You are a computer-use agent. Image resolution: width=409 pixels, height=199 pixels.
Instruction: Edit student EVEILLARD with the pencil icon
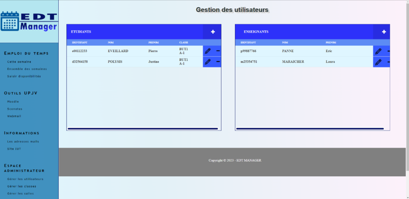pyautogui.click(x=208, y=51)
